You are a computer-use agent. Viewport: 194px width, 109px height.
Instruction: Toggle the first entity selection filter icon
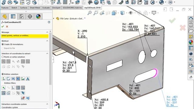pos(3,79)
